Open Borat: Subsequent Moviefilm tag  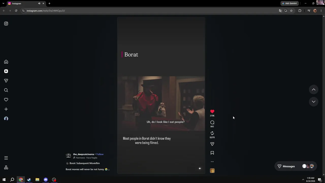point(83,163)
